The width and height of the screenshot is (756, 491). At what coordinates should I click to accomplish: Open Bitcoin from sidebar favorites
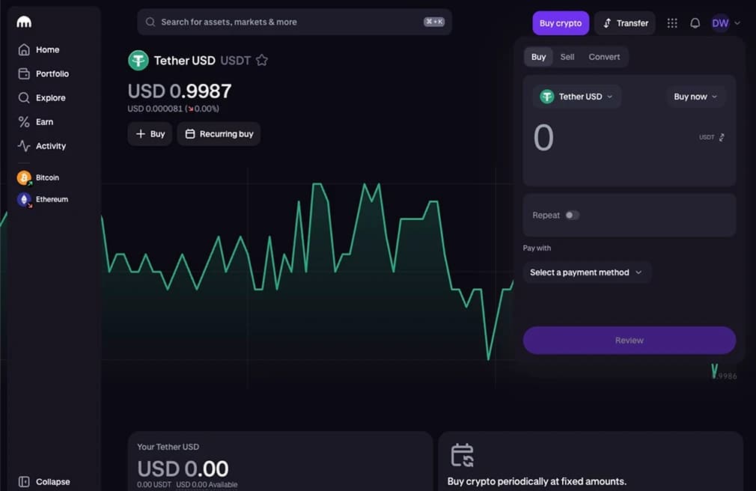coord(39,178)
